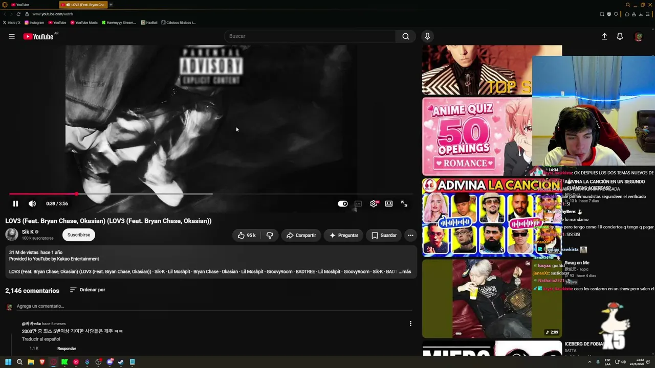Open the account avatar menu
This screenshot has width=655, height=368.
tap(638, 36)
